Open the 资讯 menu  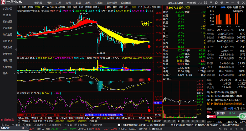coord(68,3)
